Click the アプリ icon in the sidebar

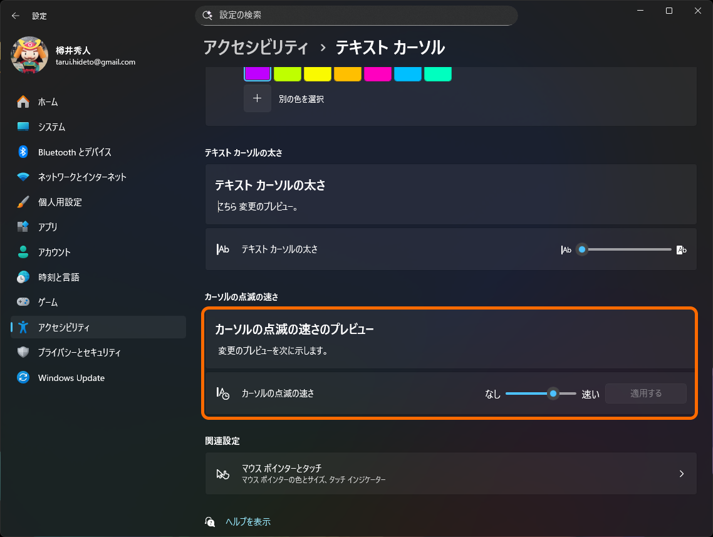point(23,227)
